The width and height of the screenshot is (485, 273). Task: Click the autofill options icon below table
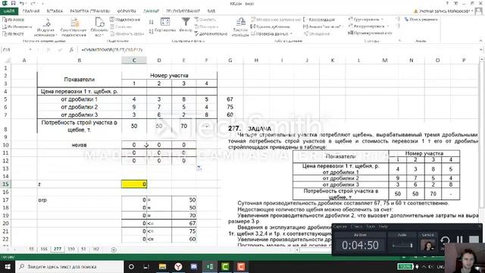199,168
